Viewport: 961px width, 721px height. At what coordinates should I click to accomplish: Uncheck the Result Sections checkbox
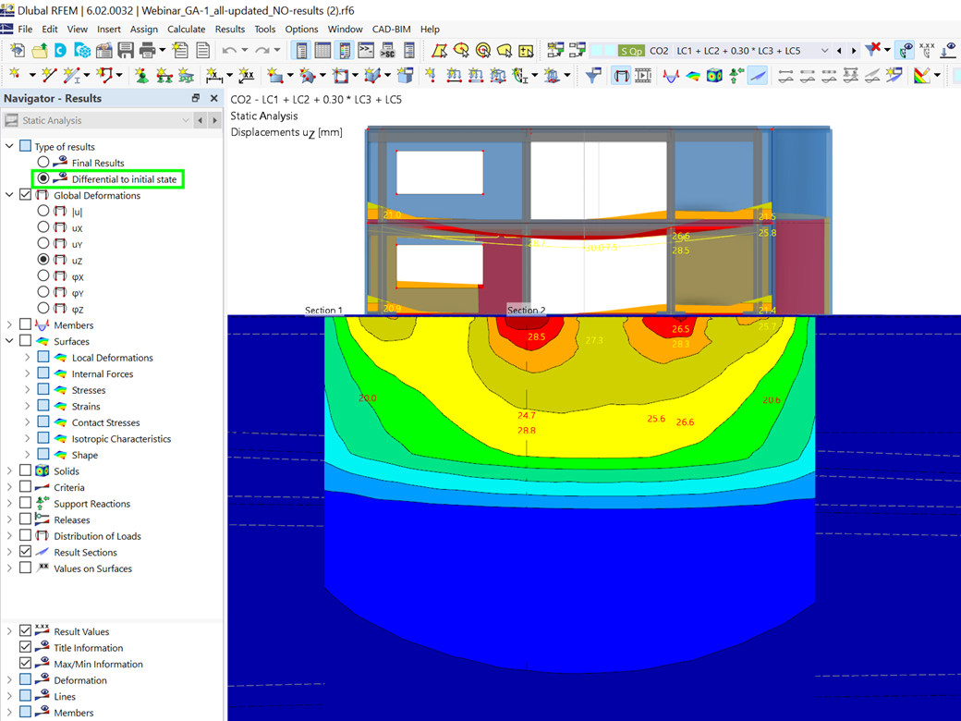[x=25, y=551]
